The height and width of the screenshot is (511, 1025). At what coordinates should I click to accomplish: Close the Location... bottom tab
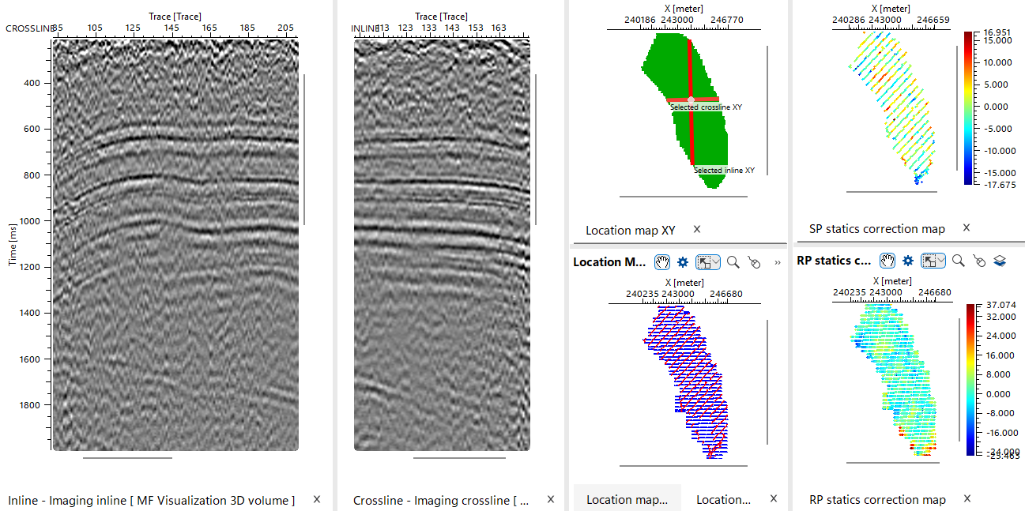(x=773, y=498)
